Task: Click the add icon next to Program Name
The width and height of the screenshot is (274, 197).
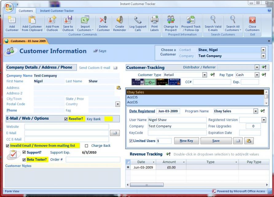Action: coord(262,111)
